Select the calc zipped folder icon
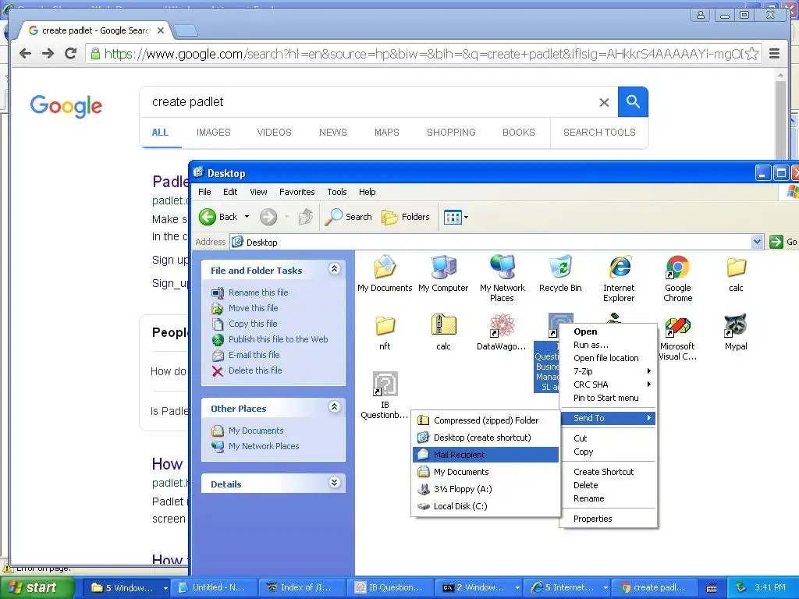Viewport: 799px width, 599px height. coord(443,332)
